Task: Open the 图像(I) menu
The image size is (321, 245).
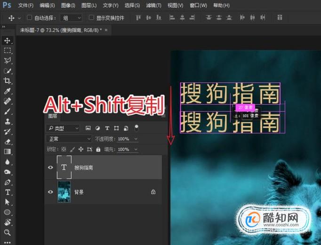Action: 68,5
